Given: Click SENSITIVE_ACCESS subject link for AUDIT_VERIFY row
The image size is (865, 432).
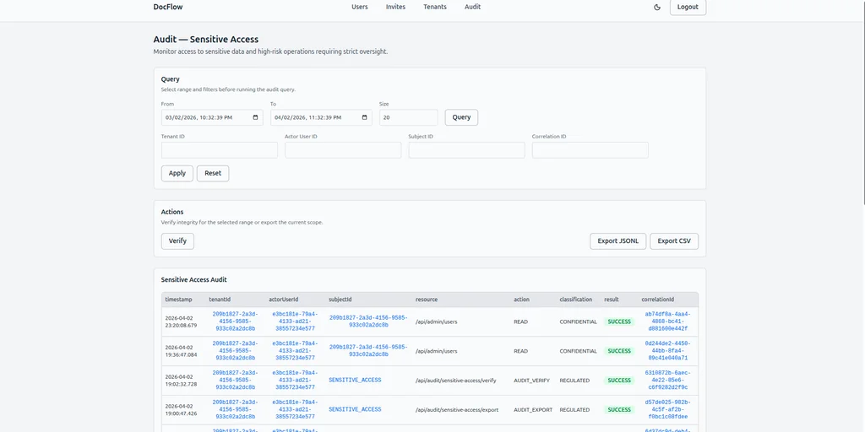Looking at the screenshot, I should click(x=355, y=381).
